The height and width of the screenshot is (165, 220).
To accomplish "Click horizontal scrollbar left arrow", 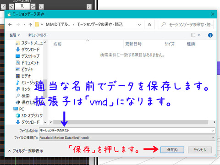I will point(51,122).
